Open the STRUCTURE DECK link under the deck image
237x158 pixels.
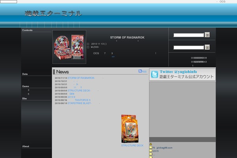(132, 145)
